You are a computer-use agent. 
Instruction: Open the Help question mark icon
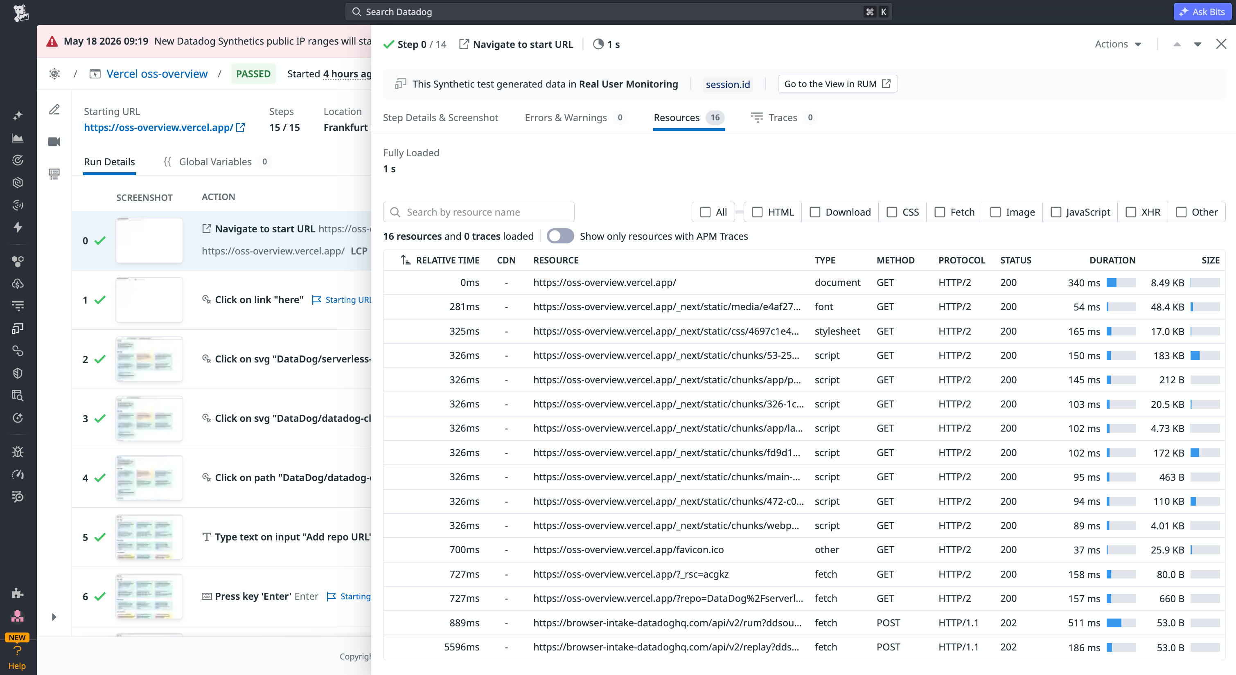tap(17, 650)
